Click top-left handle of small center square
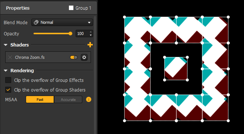This screenshot has width=244, height=134. tap(165, 57)
